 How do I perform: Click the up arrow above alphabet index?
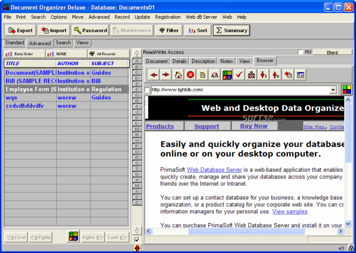click(137, 53)
